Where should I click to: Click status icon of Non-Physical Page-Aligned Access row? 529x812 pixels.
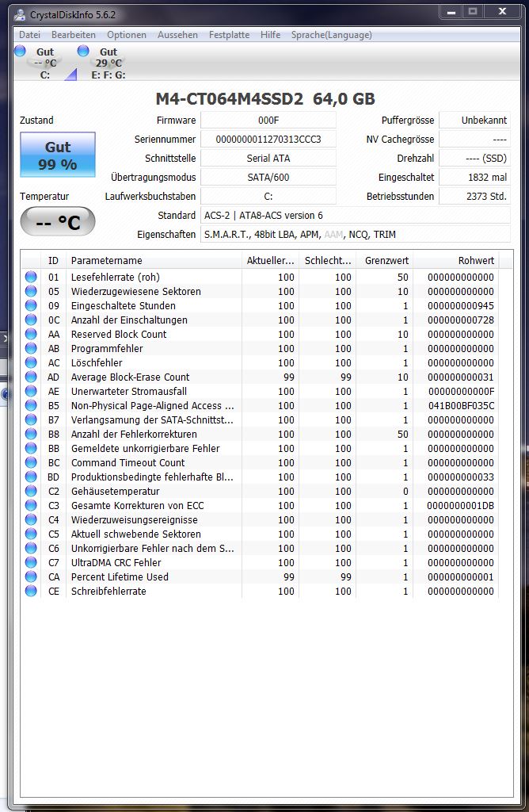(31, 405)
